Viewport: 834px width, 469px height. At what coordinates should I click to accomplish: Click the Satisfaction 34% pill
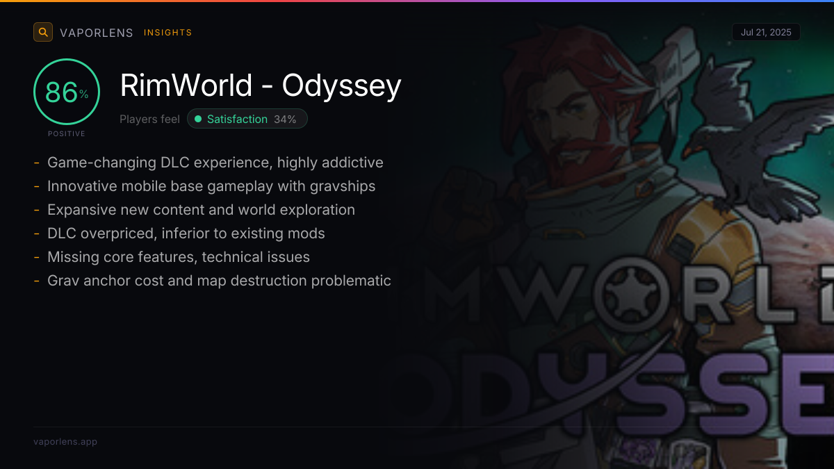(247, 119)
